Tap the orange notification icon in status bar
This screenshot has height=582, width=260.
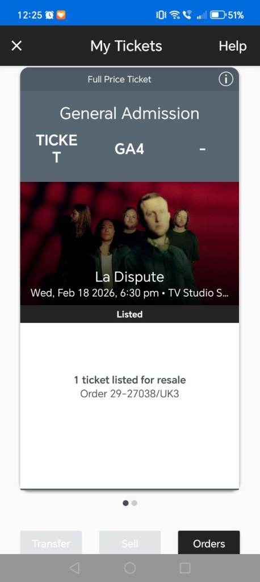pyautogui.click(x=60, y=15)
